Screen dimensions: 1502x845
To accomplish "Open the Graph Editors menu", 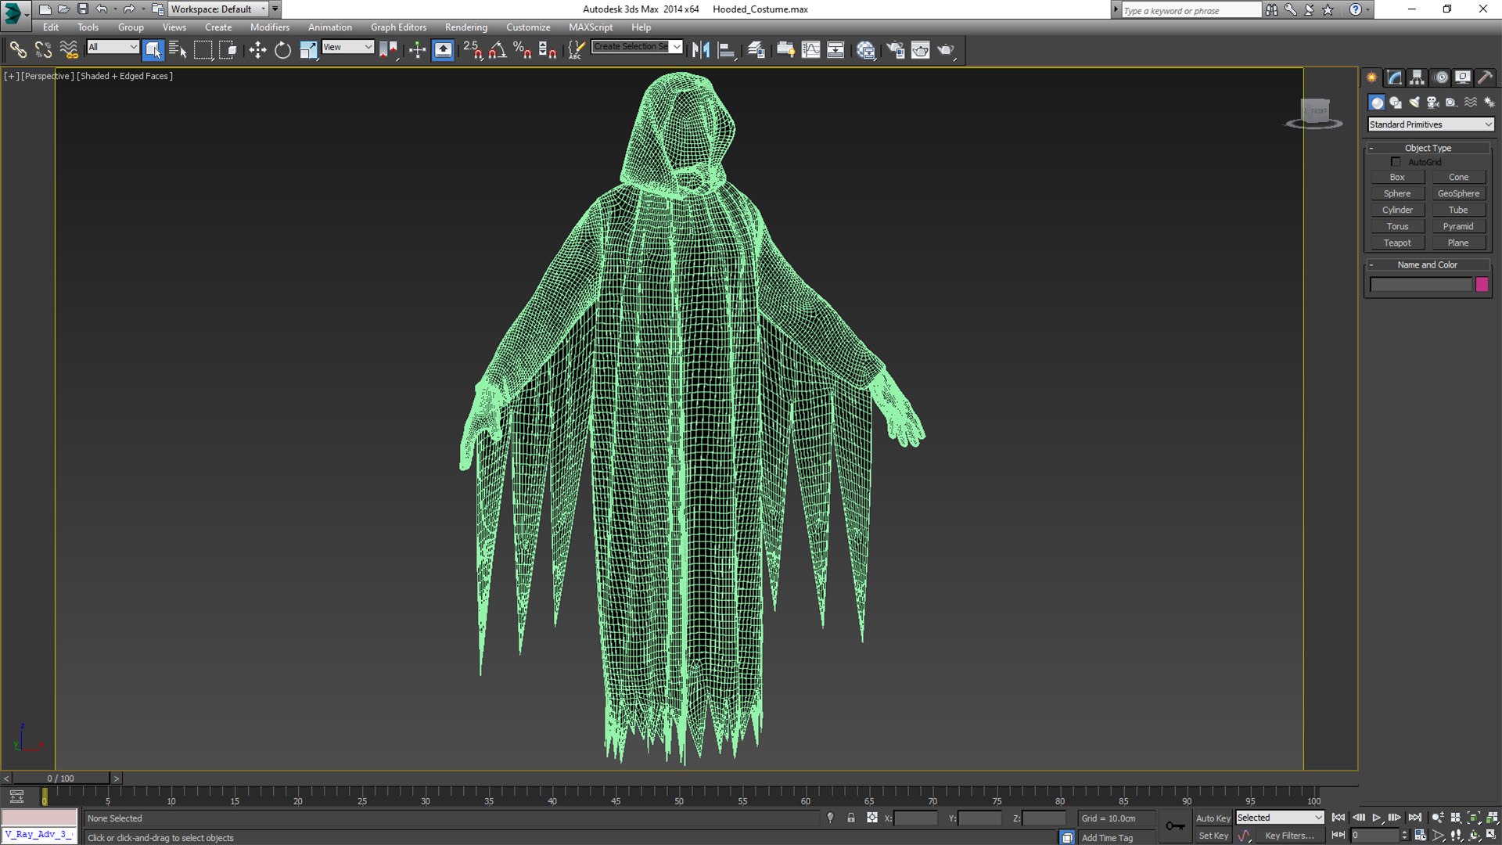I will click(398, 27).
